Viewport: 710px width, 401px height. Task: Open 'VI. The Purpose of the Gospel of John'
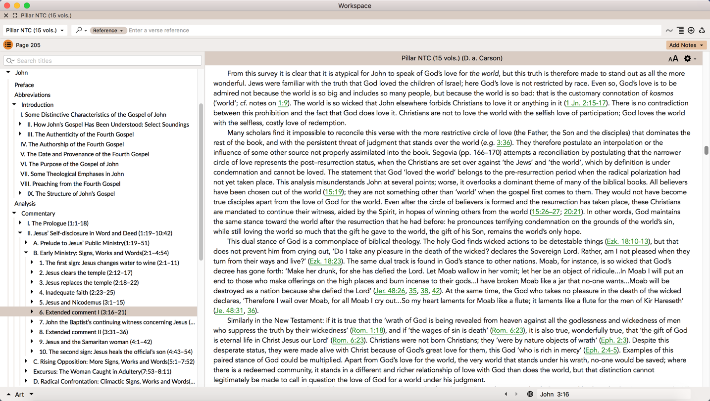(x=69, y=164)
